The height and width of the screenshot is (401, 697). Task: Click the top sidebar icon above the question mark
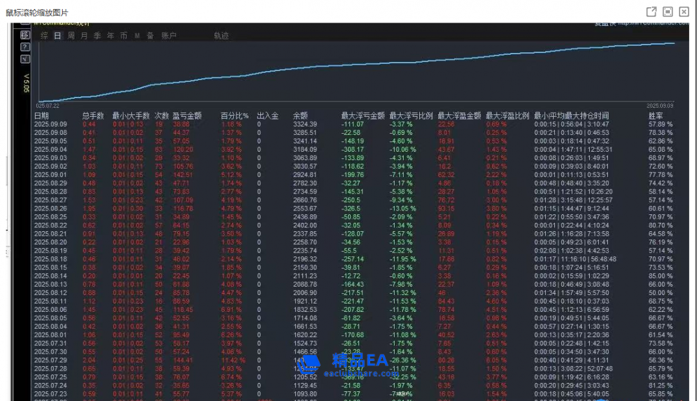[x=25, y=35]
